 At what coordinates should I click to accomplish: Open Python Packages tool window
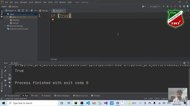[62, 96]
